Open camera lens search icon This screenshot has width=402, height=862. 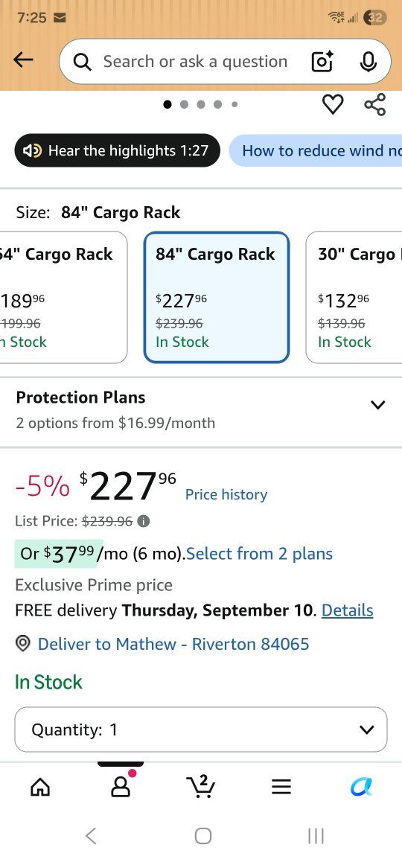[x=322, y=62]
